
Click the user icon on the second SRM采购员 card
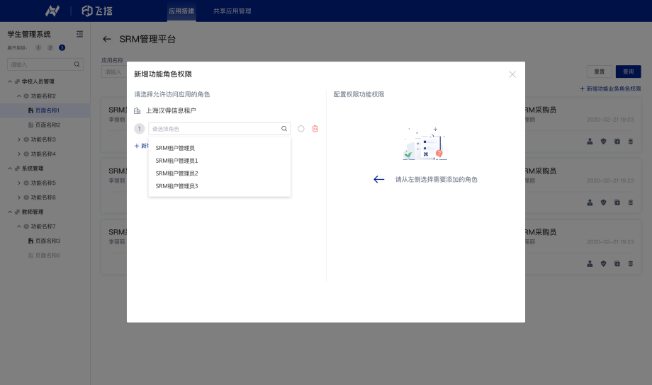click(x=590, y=202)
